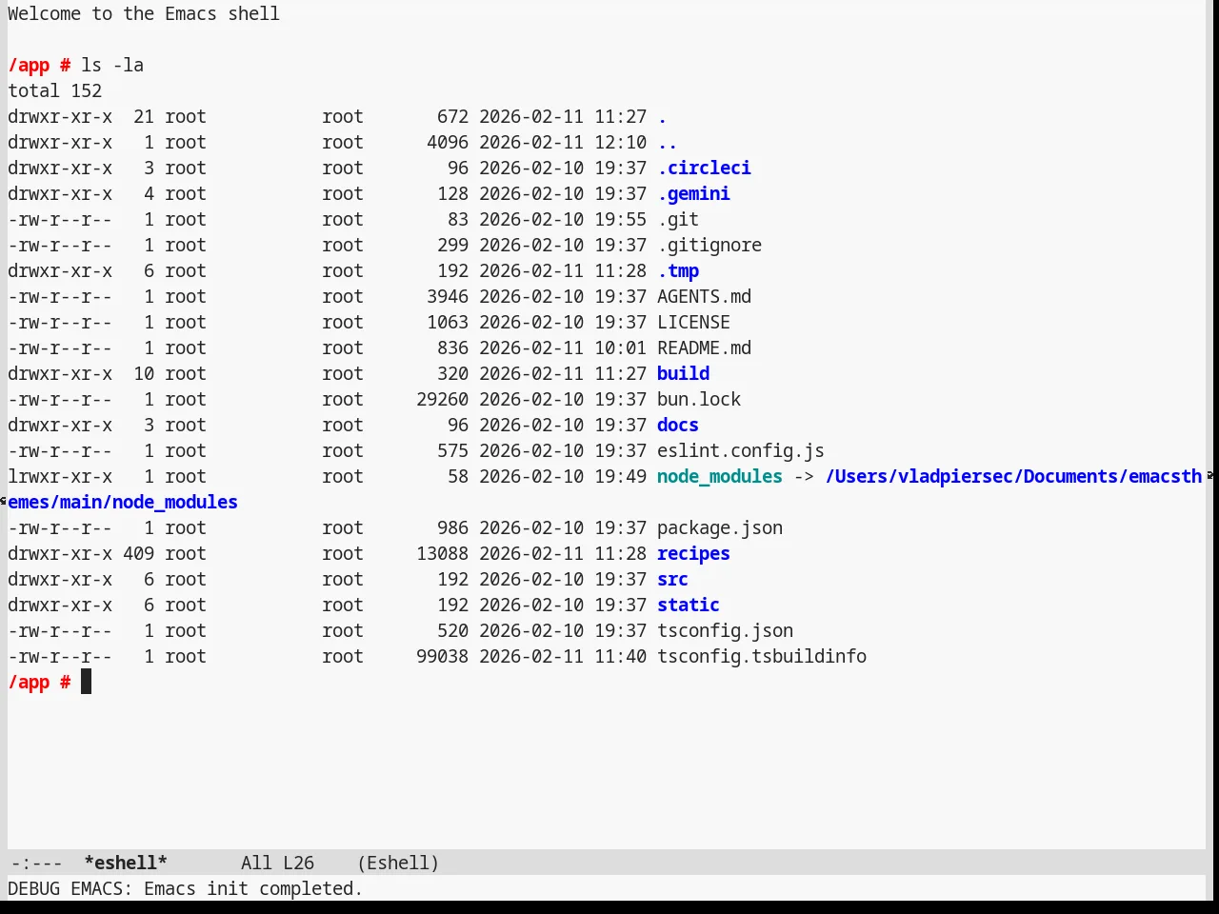The width and height of the screenshot is (1219, 914).
Task: Click the src directory name
Action: tap(672, 579)
